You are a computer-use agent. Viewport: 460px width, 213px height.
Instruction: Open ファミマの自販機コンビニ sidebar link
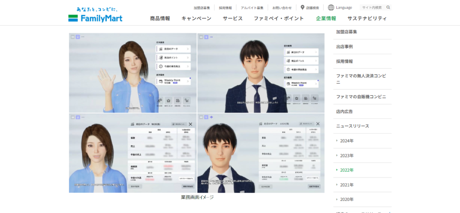361,97
